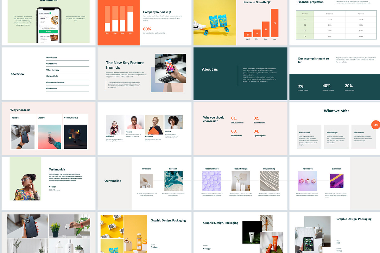This screenshot has width=380, height=253.
Task: Click the name 'Norman' under the testimonial
Action: point(53,187)
